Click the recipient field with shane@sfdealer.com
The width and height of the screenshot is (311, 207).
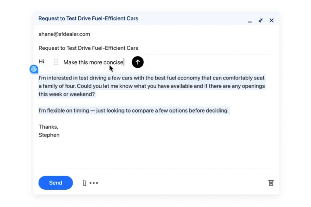click(64, 34)
